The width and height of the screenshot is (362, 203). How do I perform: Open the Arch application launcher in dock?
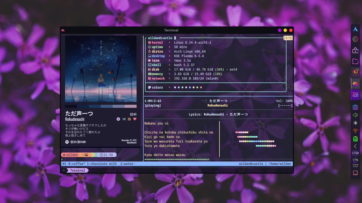coord(355,29)
